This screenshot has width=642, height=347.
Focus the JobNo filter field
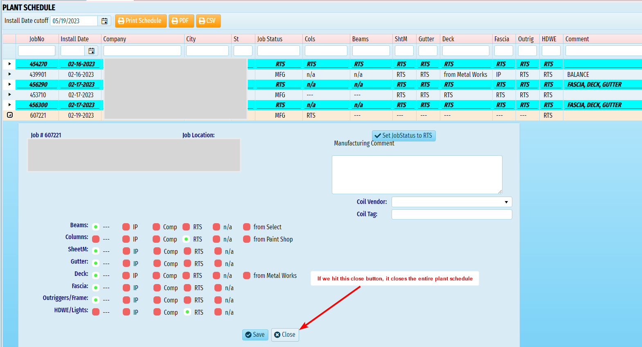[37, 51]
